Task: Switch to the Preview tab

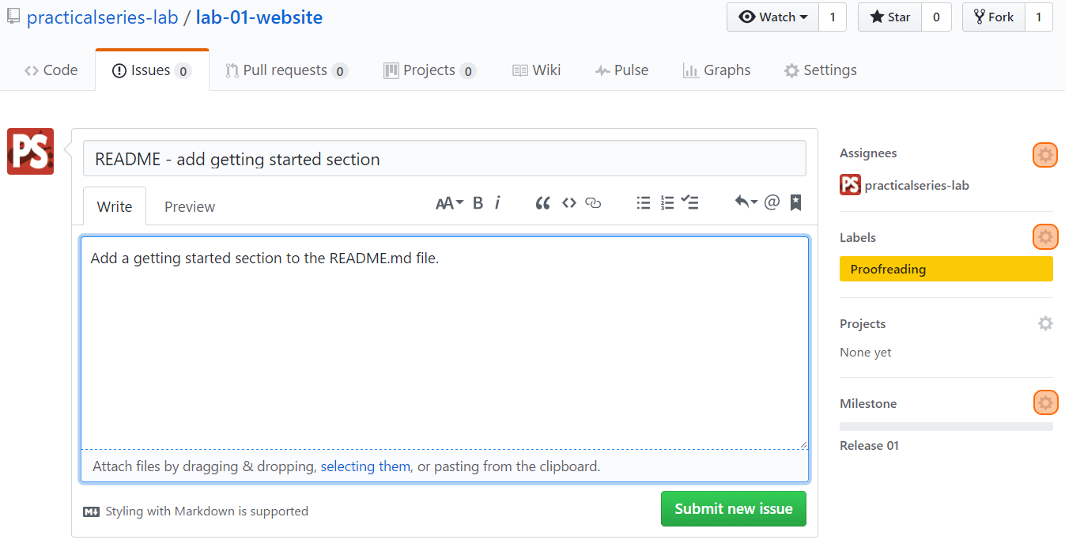Action: click(x=190, y=206)
